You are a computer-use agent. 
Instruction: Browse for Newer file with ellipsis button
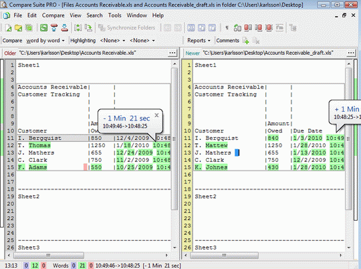click(x=351, y=53)
